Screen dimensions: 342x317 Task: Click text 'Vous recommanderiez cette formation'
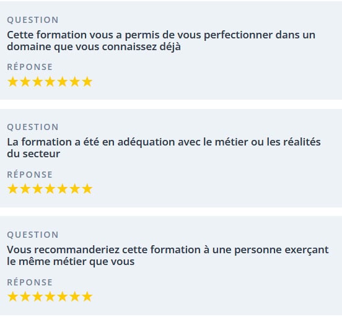pyautogui.click(x=103, y=250)
